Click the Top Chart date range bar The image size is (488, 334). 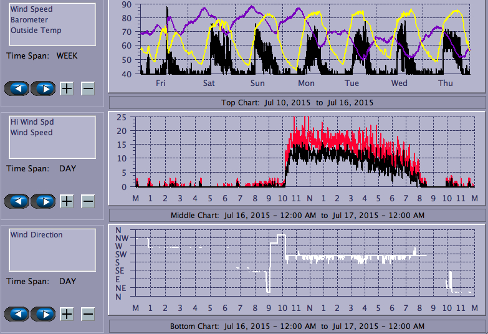pyautogui.click(x=297, y=102)
